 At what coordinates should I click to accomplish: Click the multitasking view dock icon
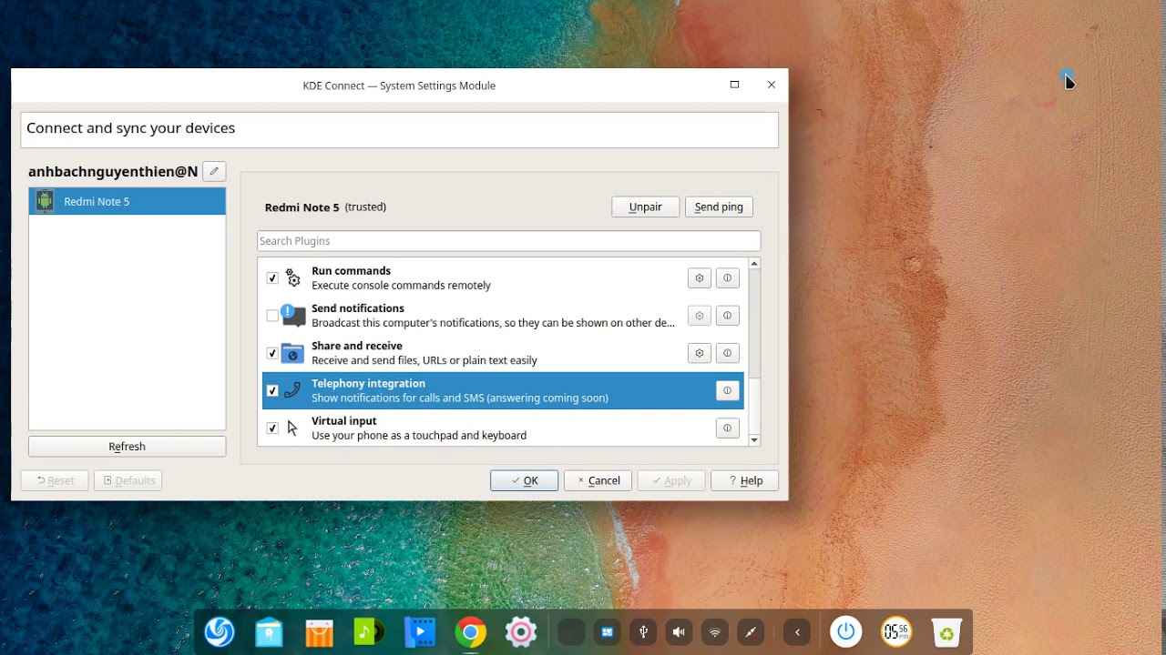[x=607, y=632]
